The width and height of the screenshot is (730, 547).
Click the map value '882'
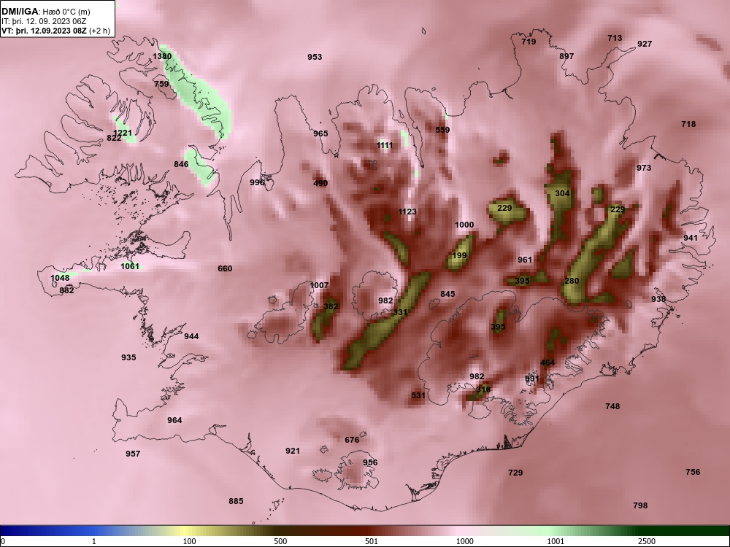coord(66,290)
